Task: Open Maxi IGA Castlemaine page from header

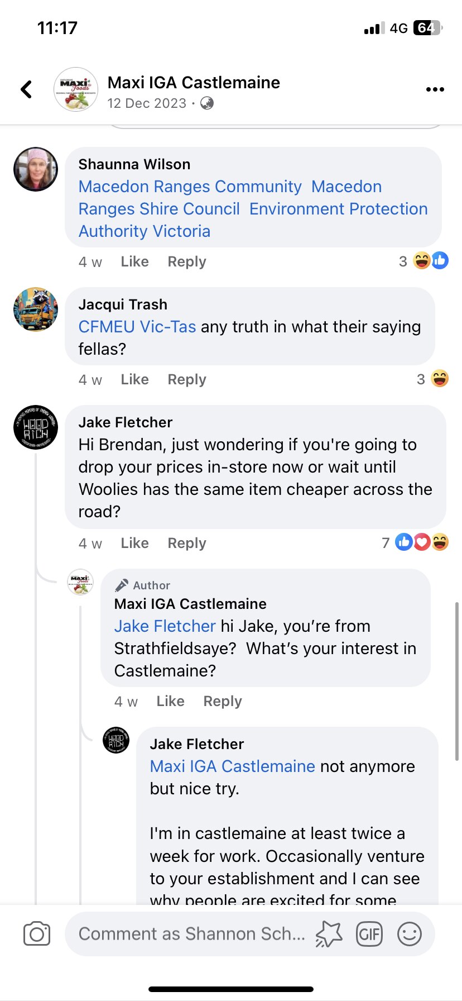Action: coord(194,82)
